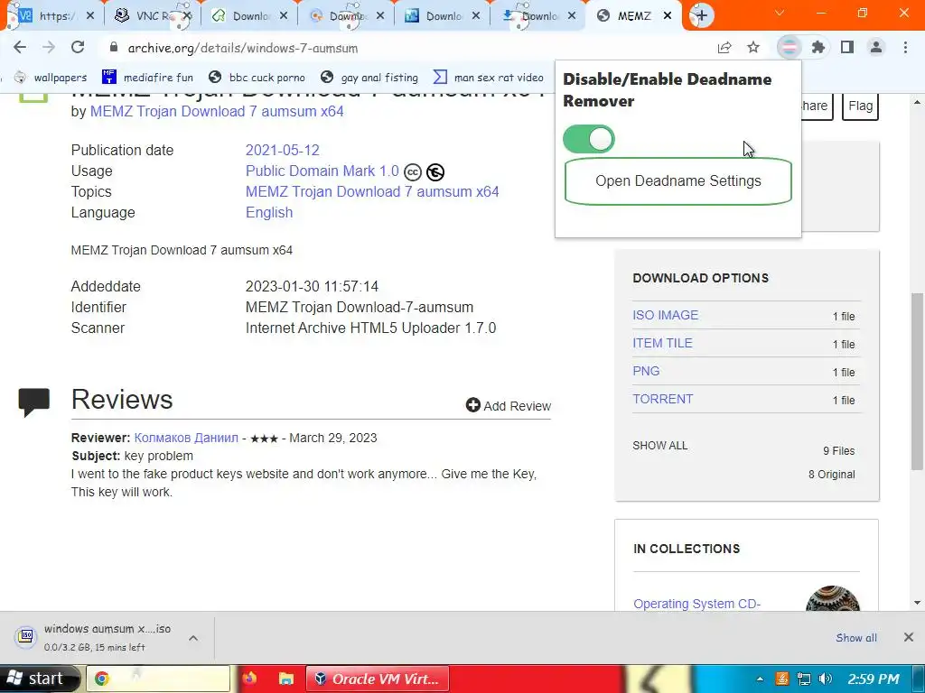Go forward with the forward arrow
The height and width of the screenshot is (693, 925).
[x=49, y=47]
